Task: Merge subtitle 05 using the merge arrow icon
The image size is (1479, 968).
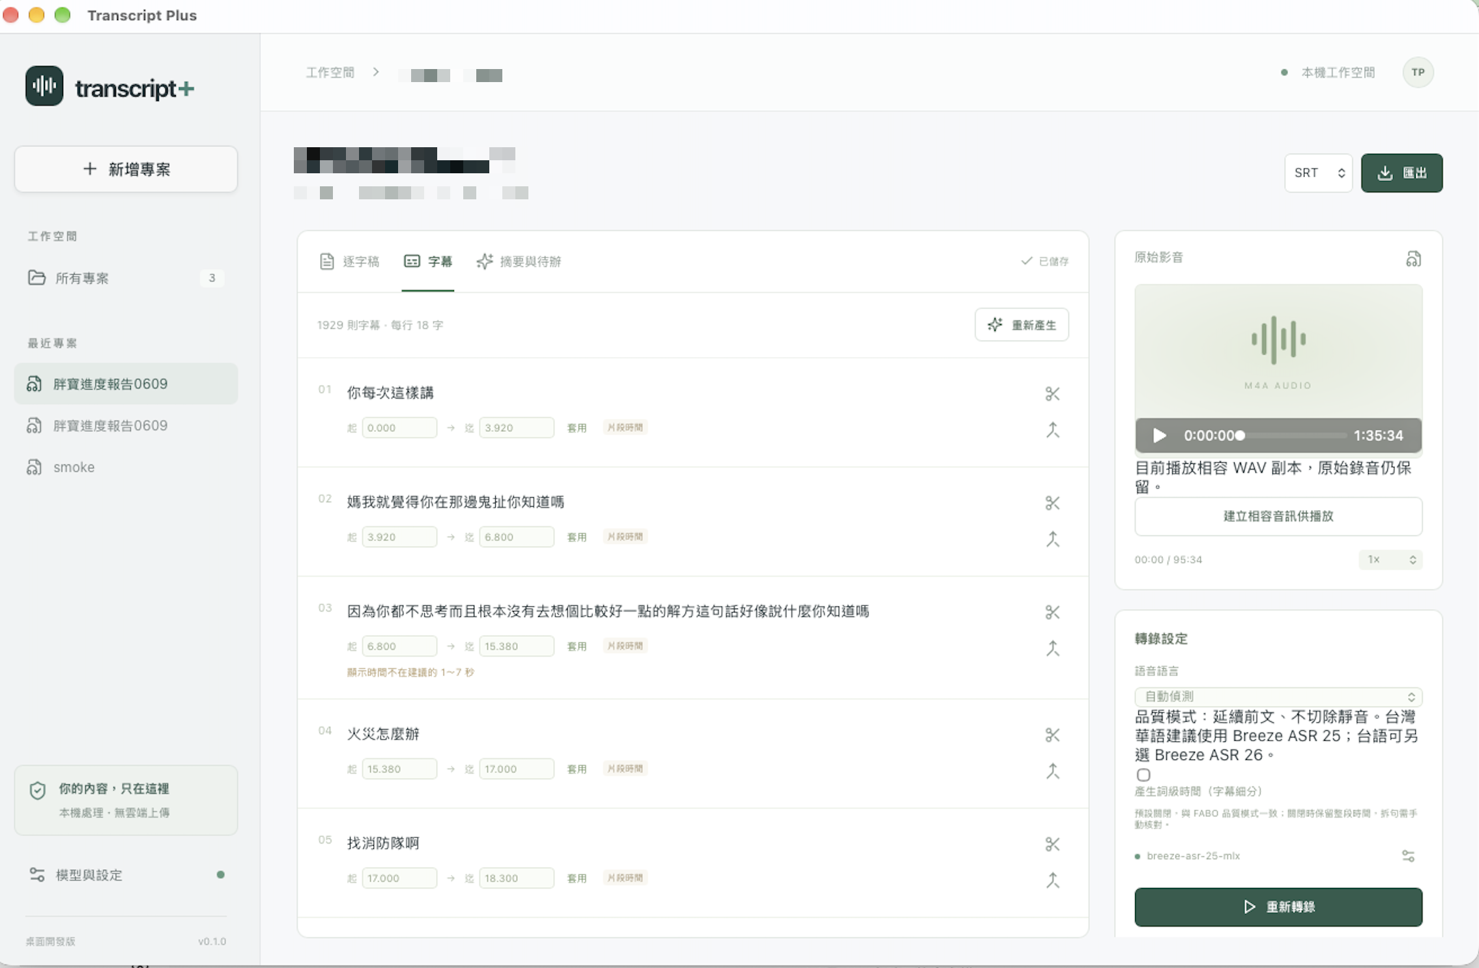Action: (x=1052, y=881)
